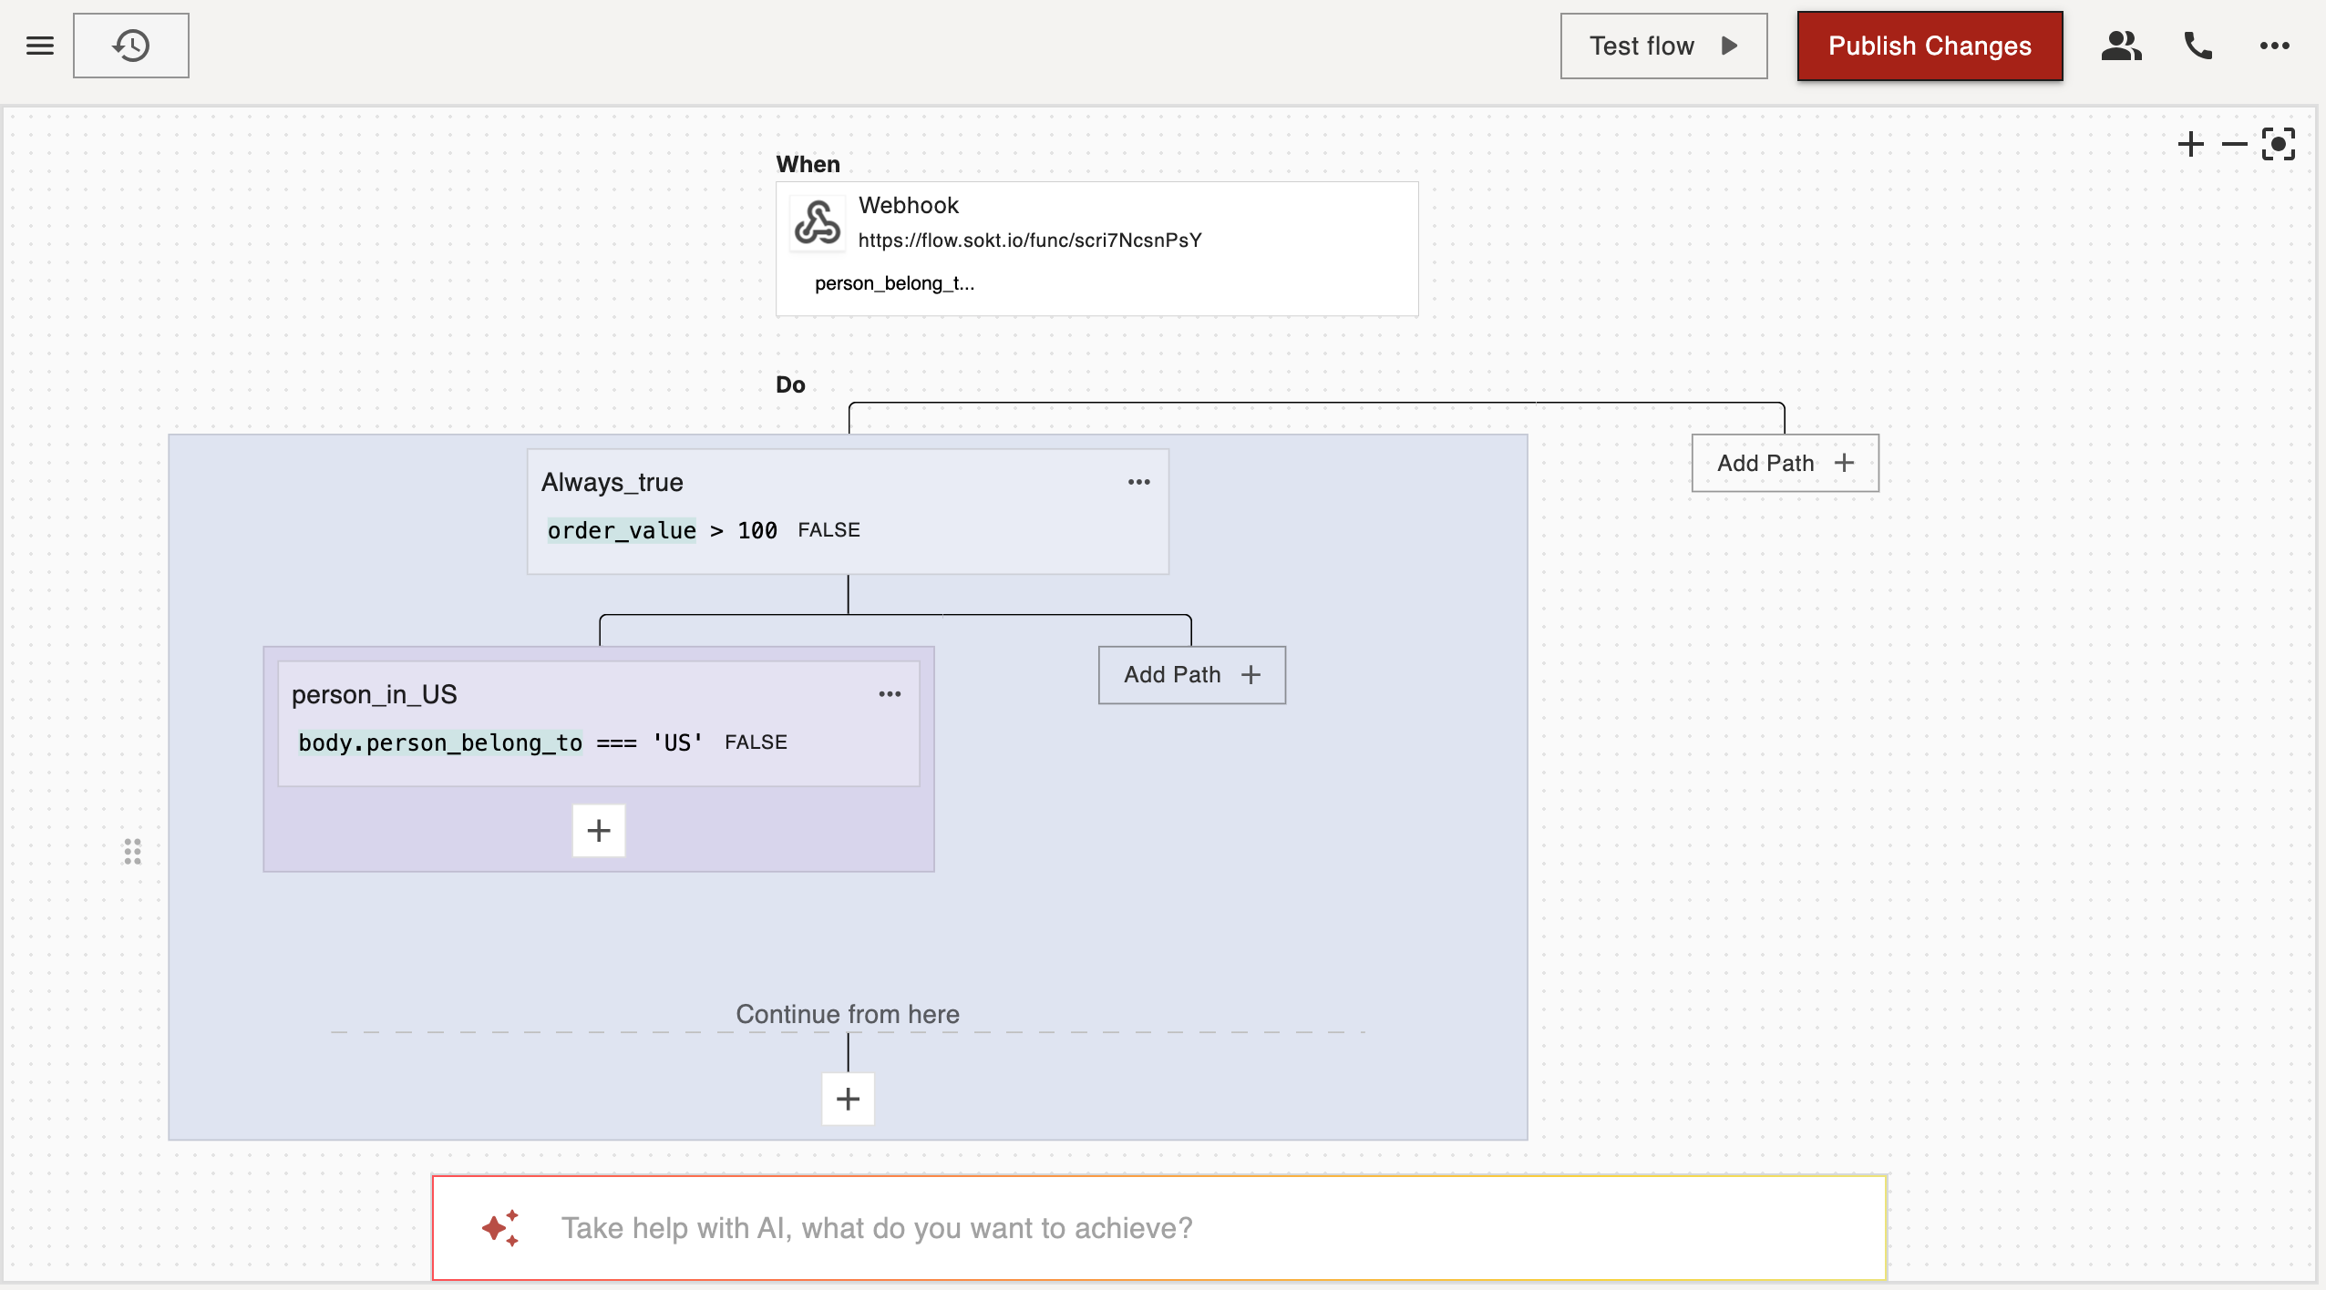Click the phone call icon
Viewport: 2326px width, 1290px height.
[2198, 46]
